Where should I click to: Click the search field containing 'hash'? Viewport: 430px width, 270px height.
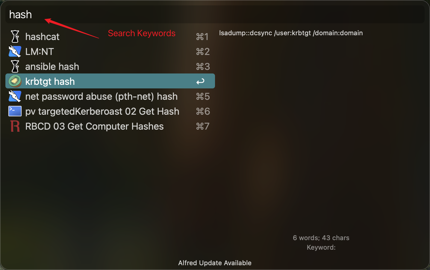pos(215,14)
